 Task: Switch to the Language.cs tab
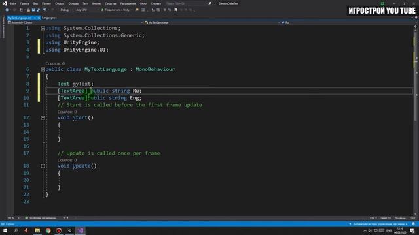pos(50,18)
